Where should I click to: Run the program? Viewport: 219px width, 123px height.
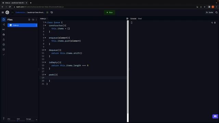tap(109, 12)
